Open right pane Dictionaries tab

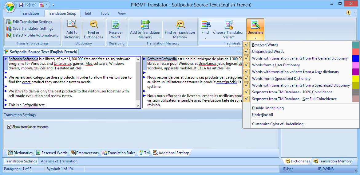point(298,161)
